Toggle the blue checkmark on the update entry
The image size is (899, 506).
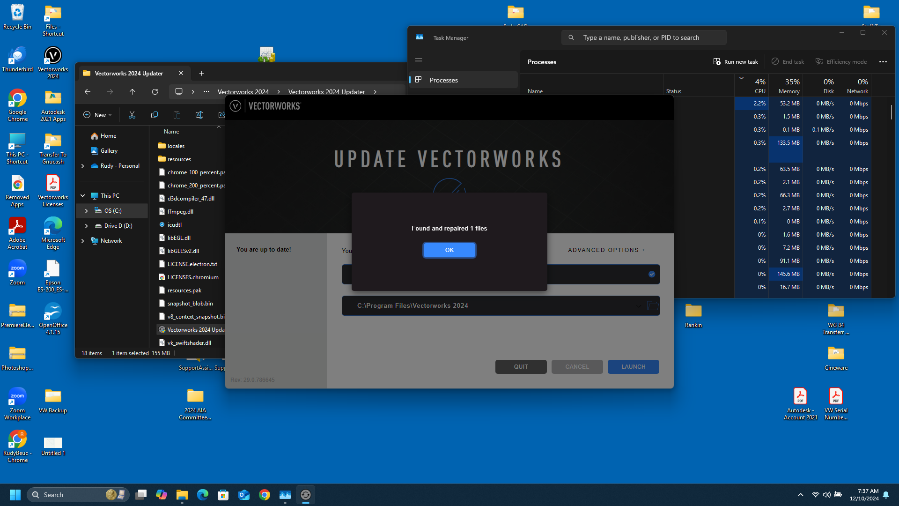(651, 274)
